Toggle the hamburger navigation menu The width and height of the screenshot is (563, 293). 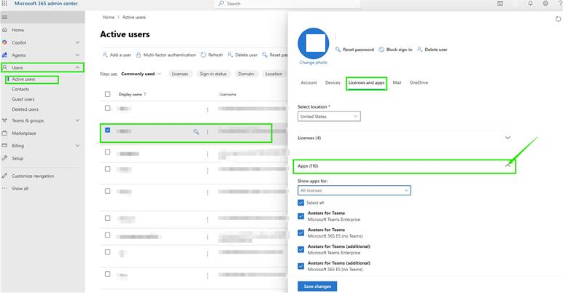click(x=4, y=17)
